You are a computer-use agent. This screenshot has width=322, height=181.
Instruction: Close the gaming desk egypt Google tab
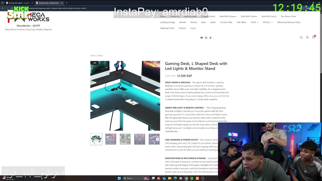coord(32,3)
